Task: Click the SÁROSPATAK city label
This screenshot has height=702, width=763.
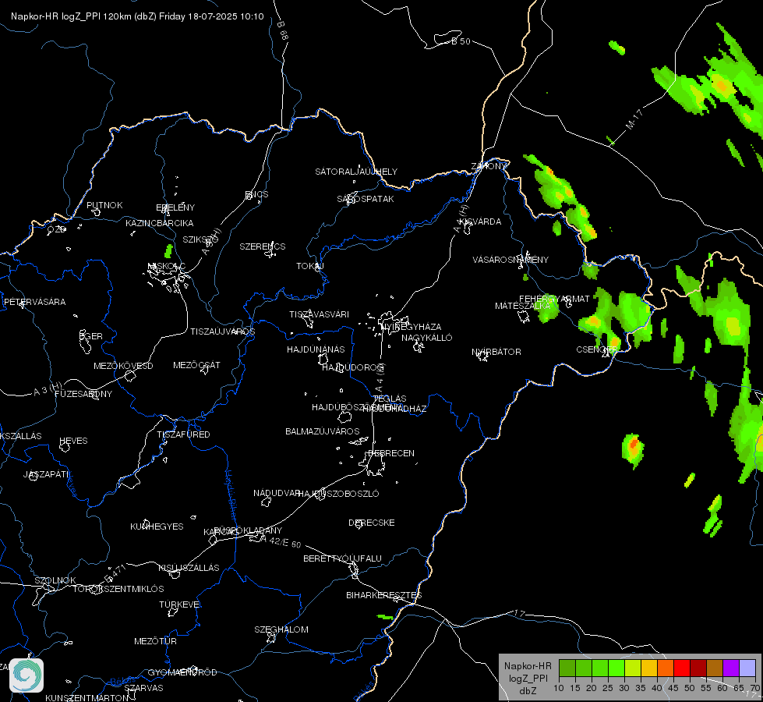Action: pos(366,199)
